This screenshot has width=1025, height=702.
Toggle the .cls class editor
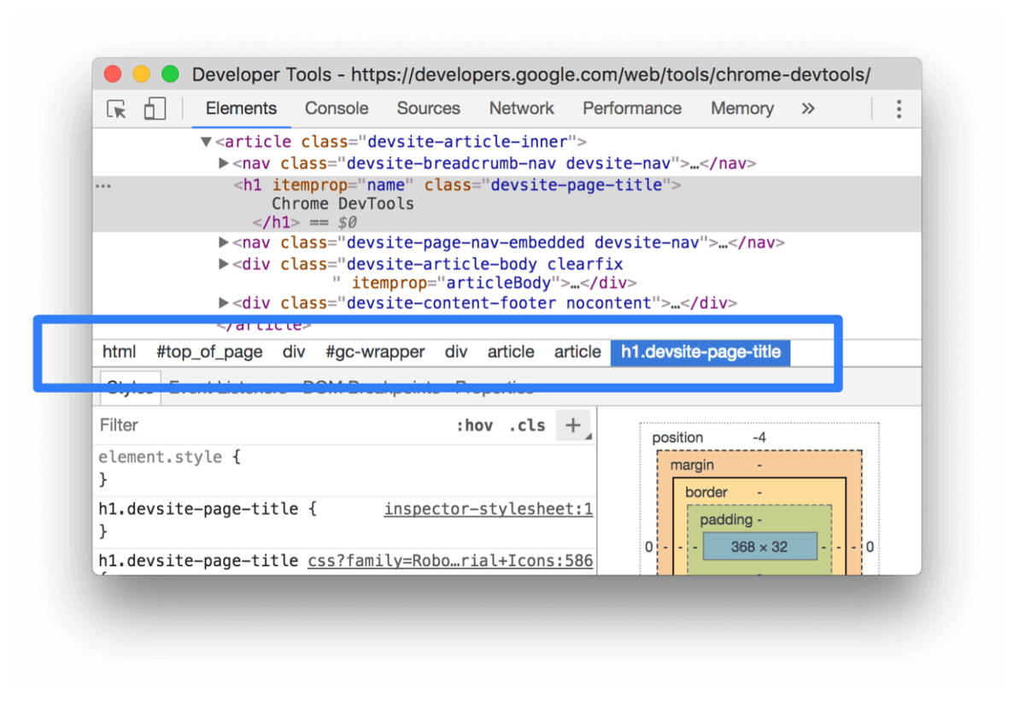527,425
